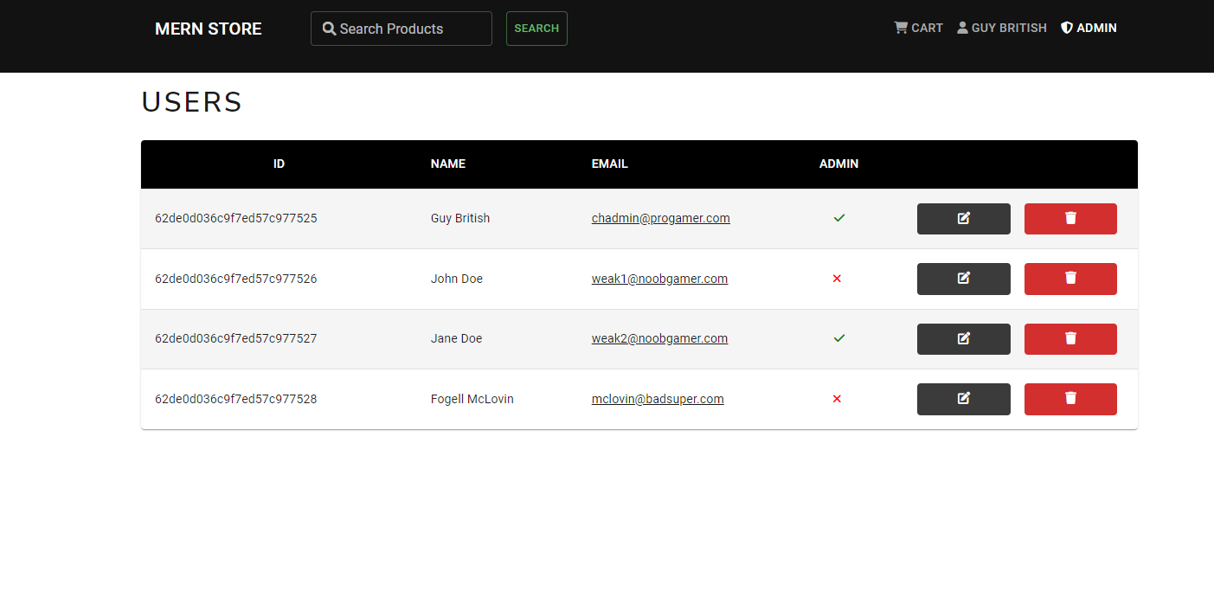Open the Admin menu
This screenshot has height=610, width=1214.
(1089, 28)
